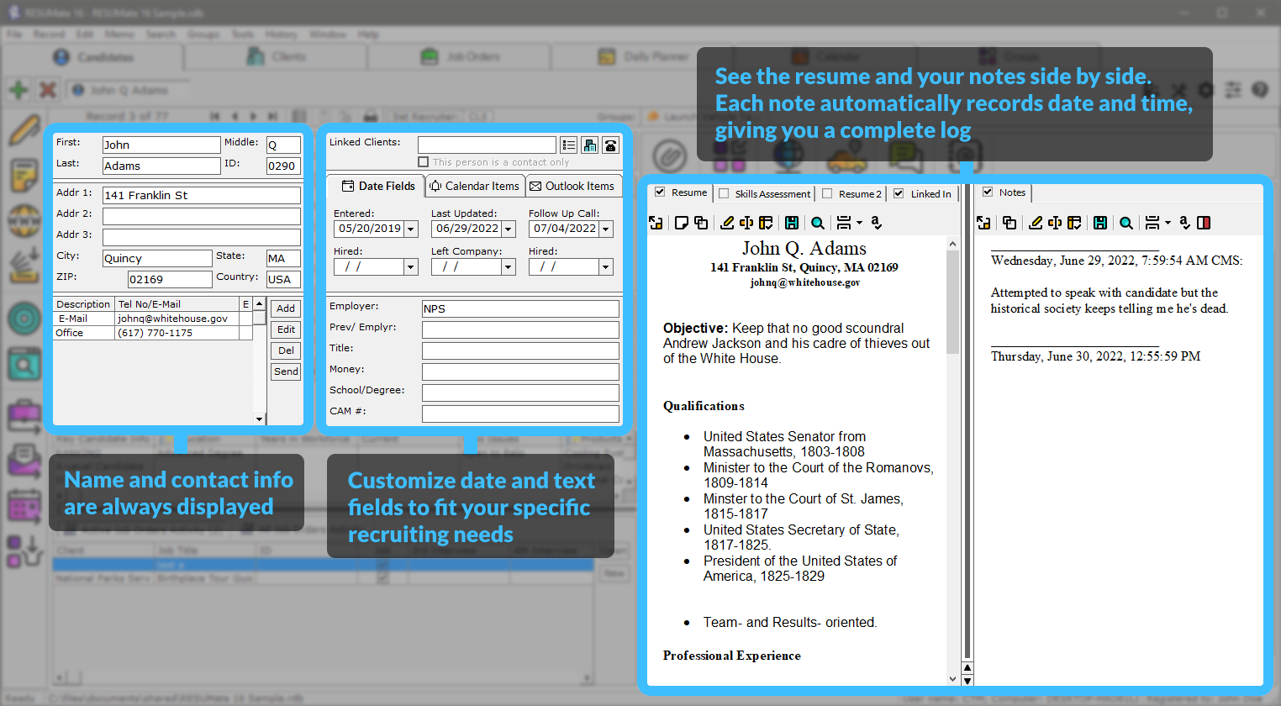
Task: Click Del beside the phone list
Action: (x=286, y=350)
